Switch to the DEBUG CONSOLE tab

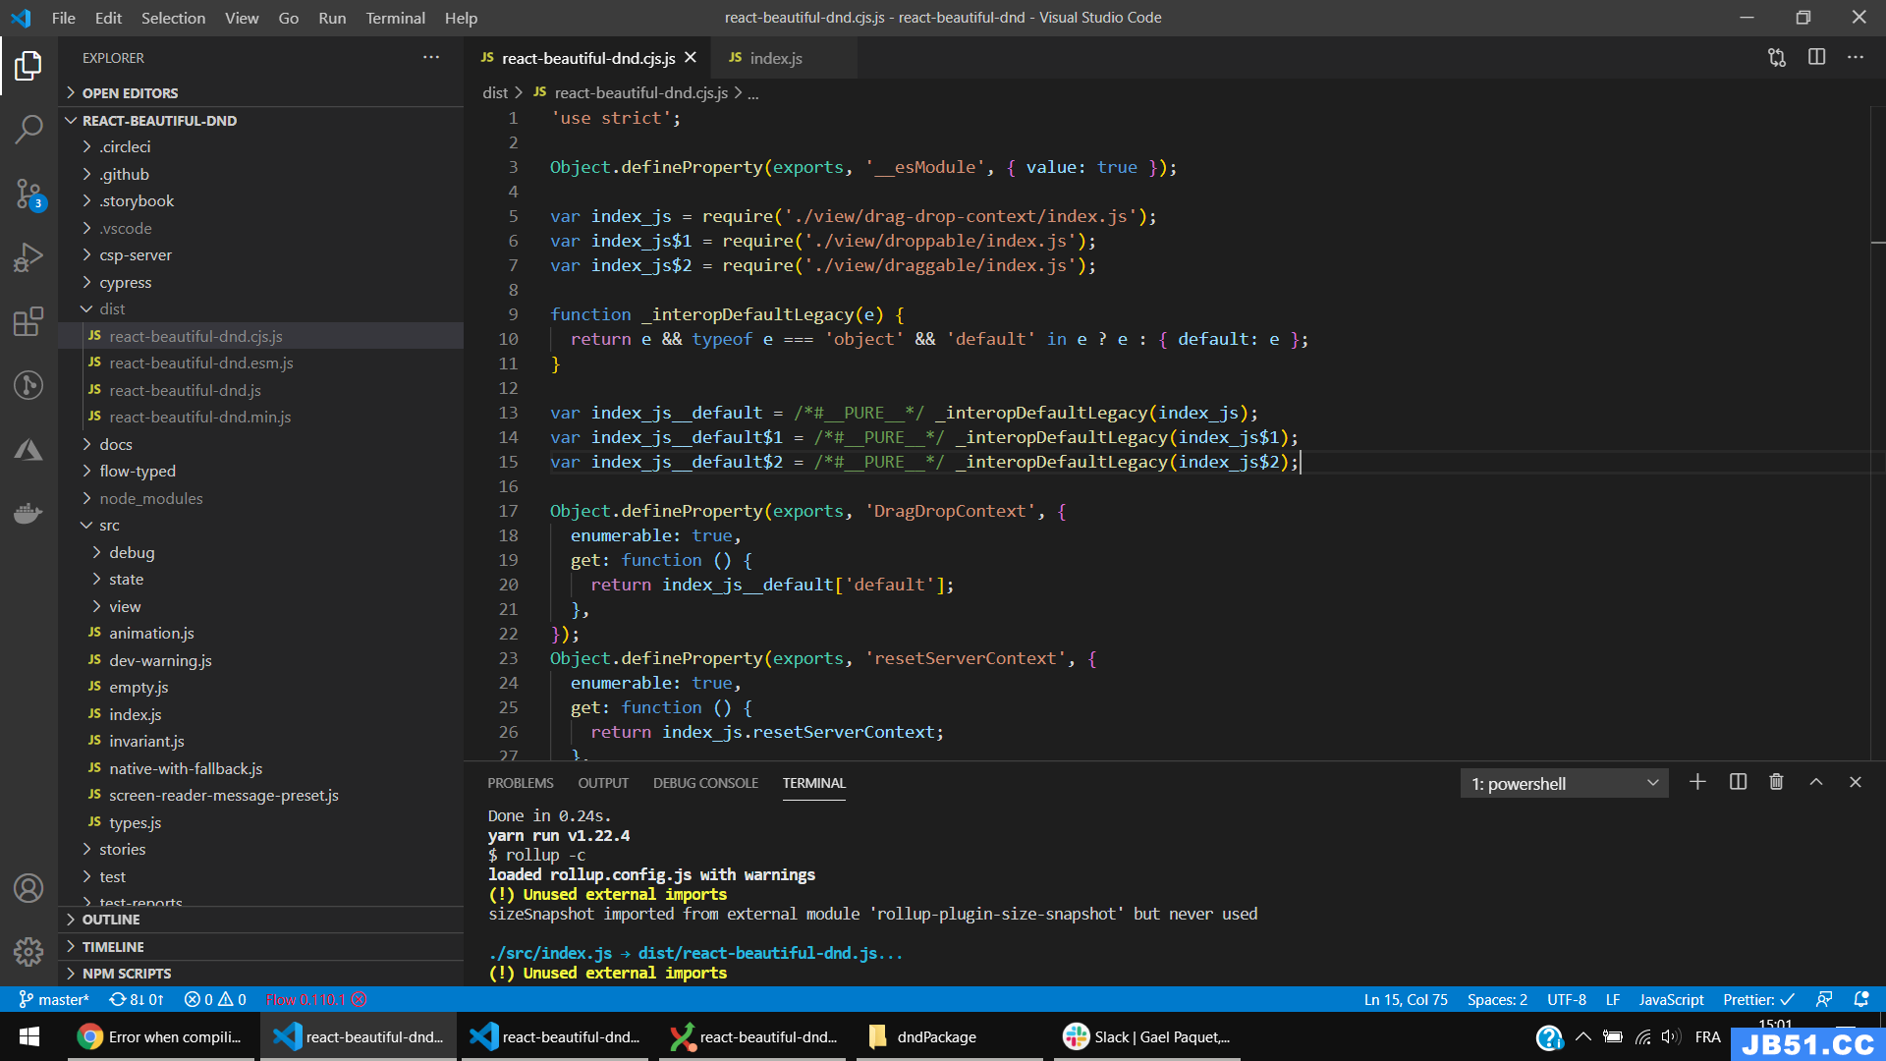point(705,783)
